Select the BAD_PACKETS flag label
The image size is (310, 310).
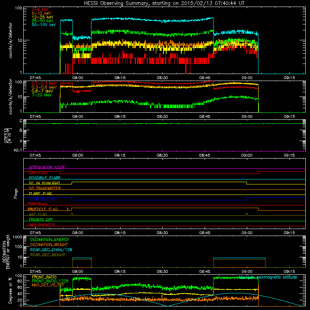pyautogui.click(x=42, y=225)
